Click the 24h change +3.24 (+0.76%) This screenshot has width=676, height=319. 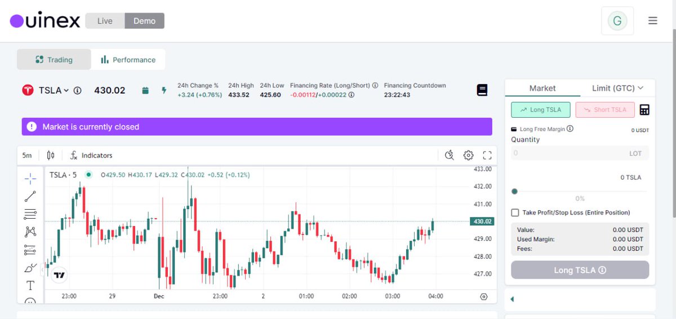pyautogui.click(x=199, y=95)
